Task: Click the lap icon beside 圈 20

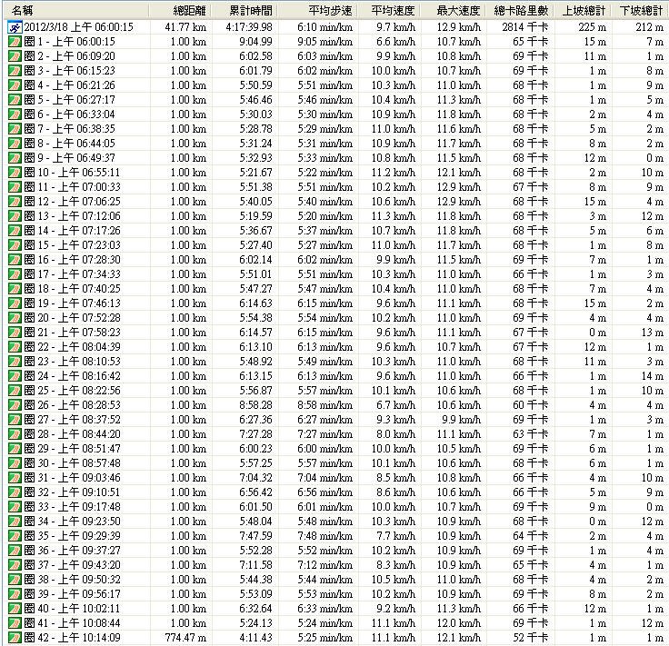Action: (x=15, y=319)
